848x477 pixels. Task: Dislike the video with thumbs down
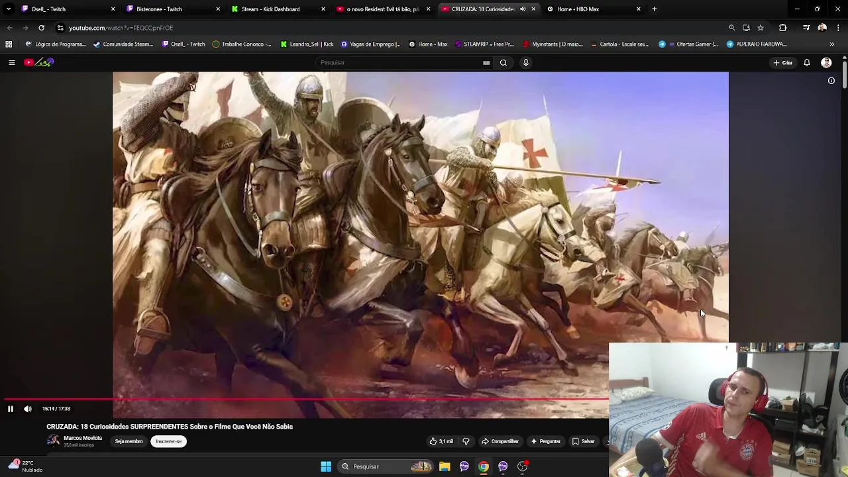[x=466, y=441]
